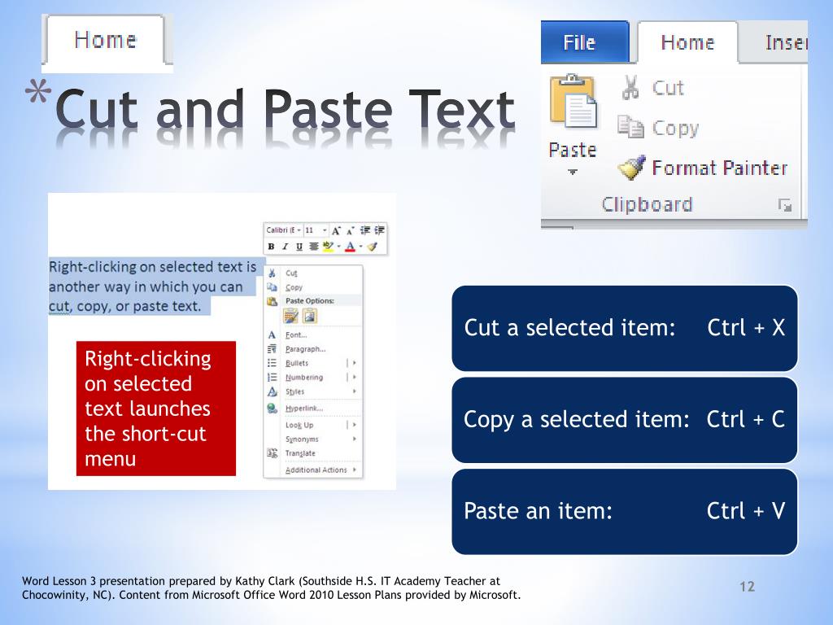
Task: Click the standalone Home tab above the title
Action: [105, 40]
